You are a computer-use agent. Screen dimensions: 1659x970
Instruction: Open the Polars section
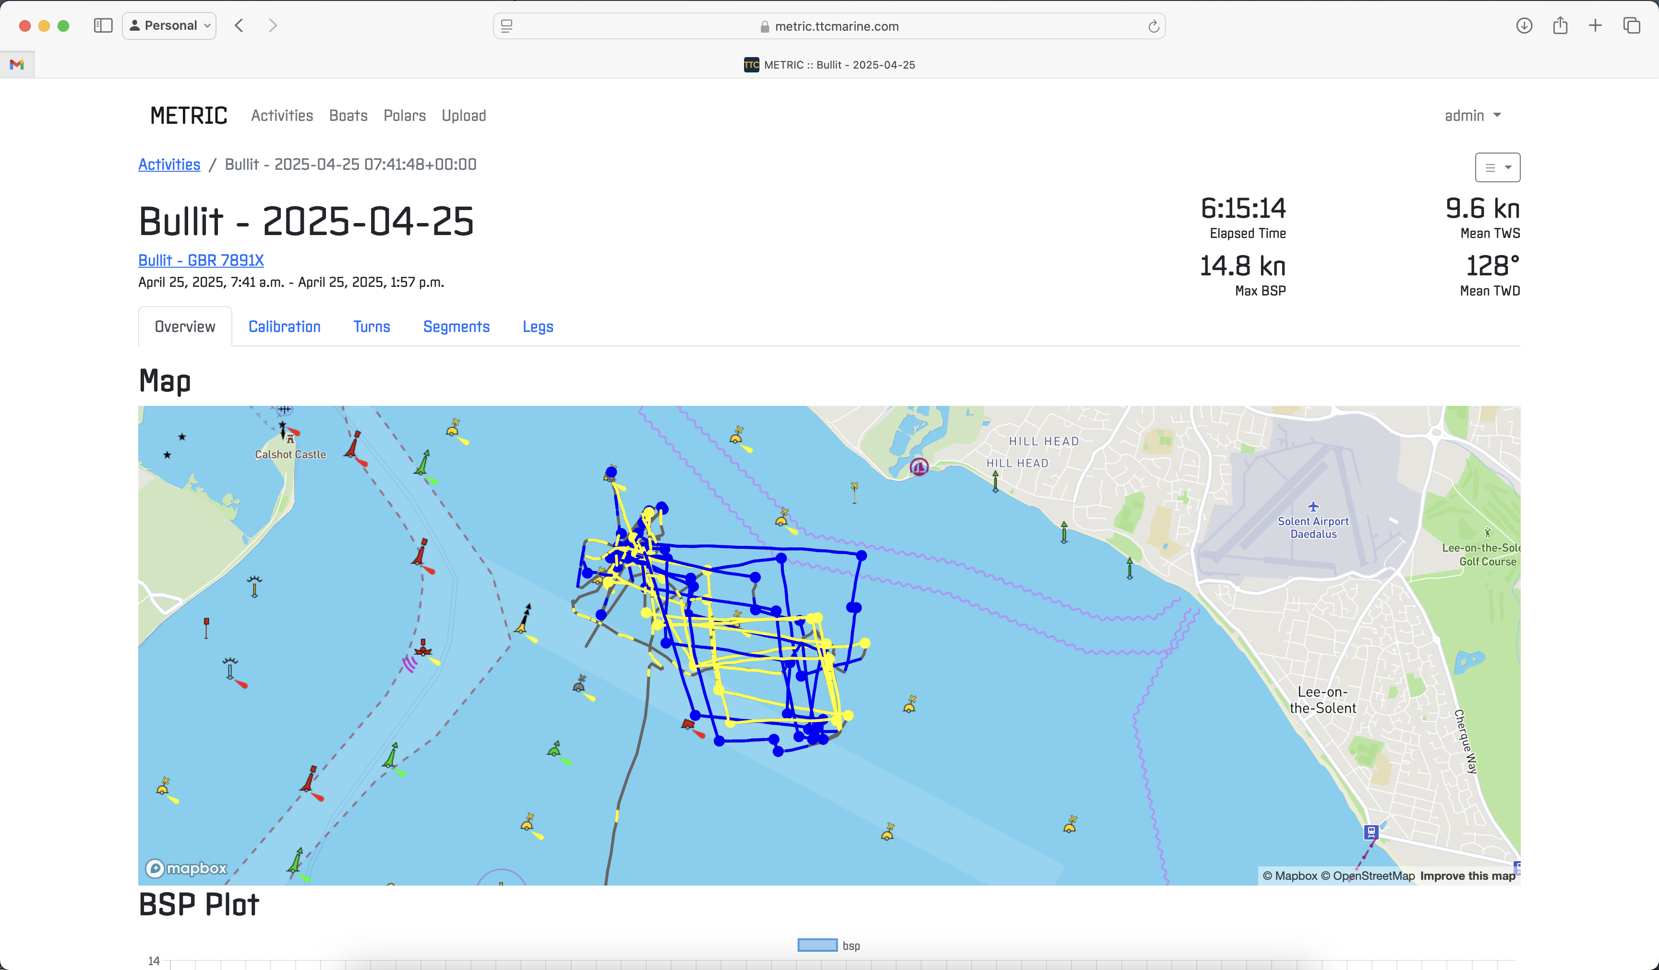[x=404, y=115]
